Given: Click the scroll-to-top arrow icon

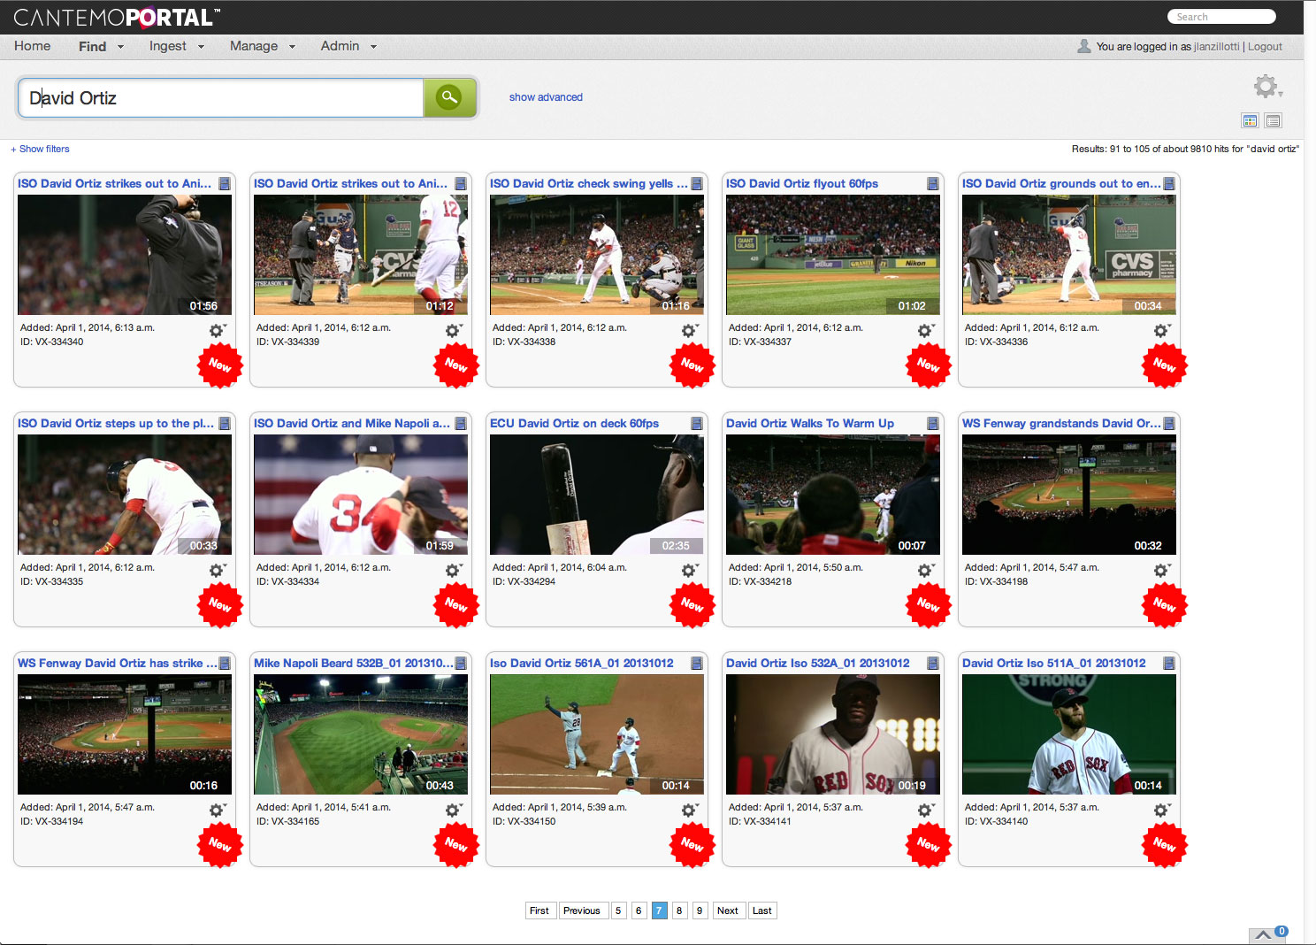Looking at the screenshot, I should tap(1263, 935).
